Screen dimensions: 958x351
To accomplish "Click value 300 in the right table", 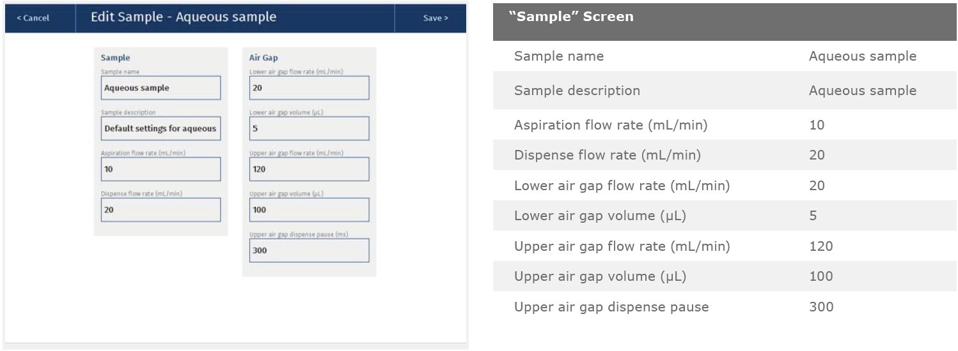I will click(821, 307).
